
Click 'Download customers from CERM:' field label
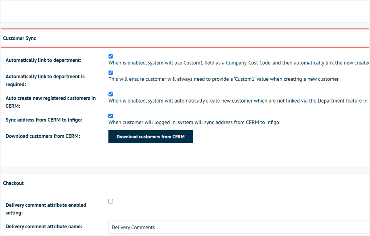point(43,136)
